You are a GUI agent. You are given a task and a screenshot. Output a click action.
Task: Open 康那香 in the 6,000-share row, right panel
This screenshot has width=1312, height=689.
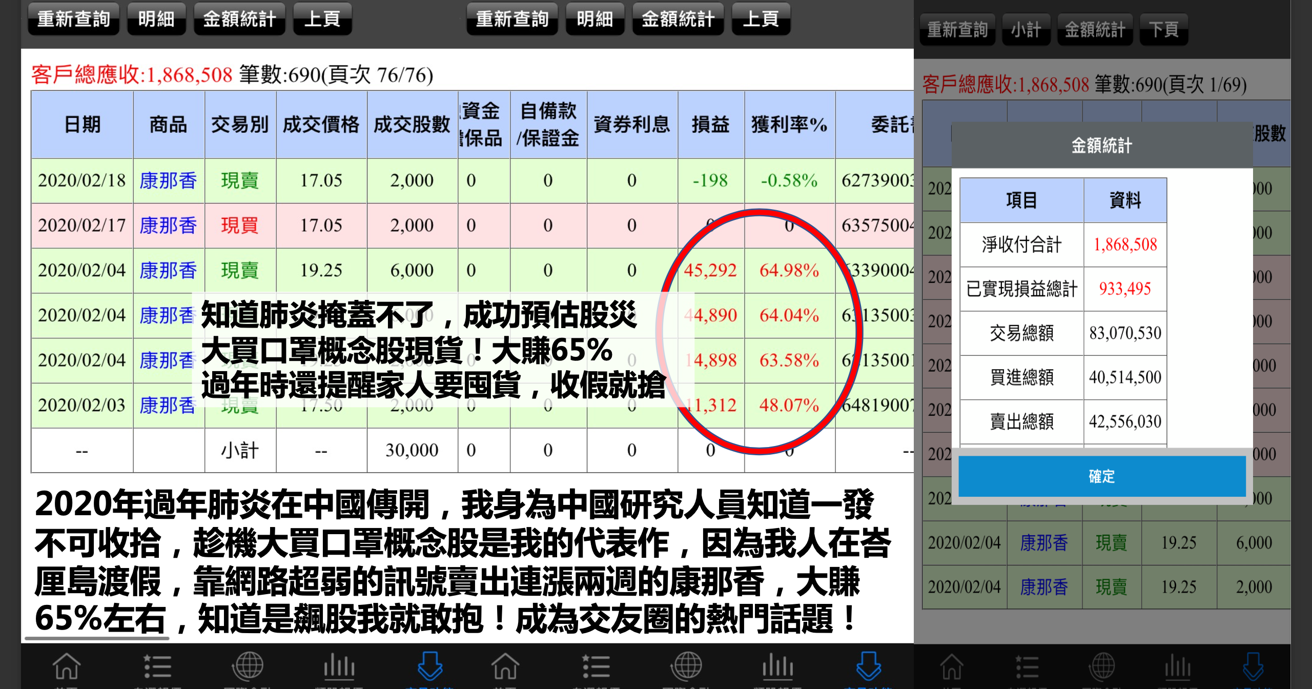(1044, 542)
